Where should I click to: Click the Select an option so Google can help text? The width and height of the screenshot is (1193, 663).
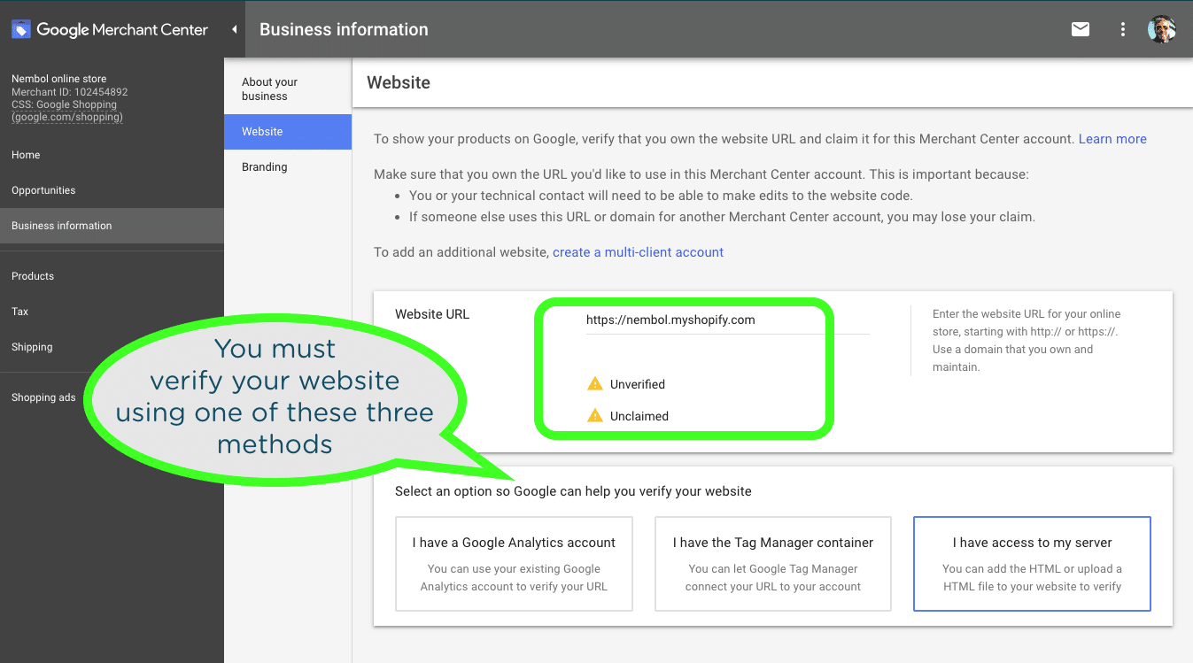573,491
